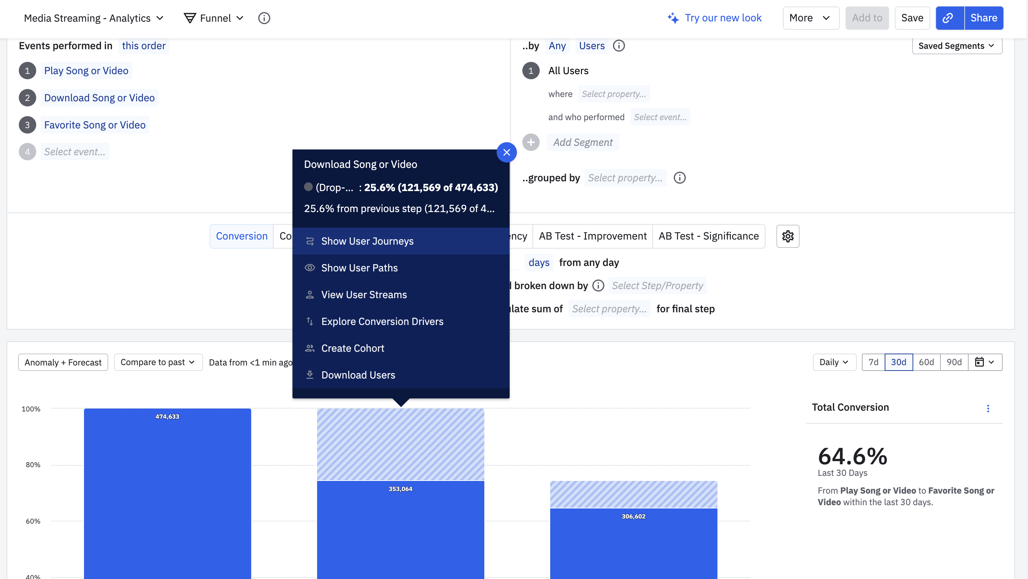Viewport: 1028px width, 579px height.
Task: Select the 7d time range
Action: 873,362
